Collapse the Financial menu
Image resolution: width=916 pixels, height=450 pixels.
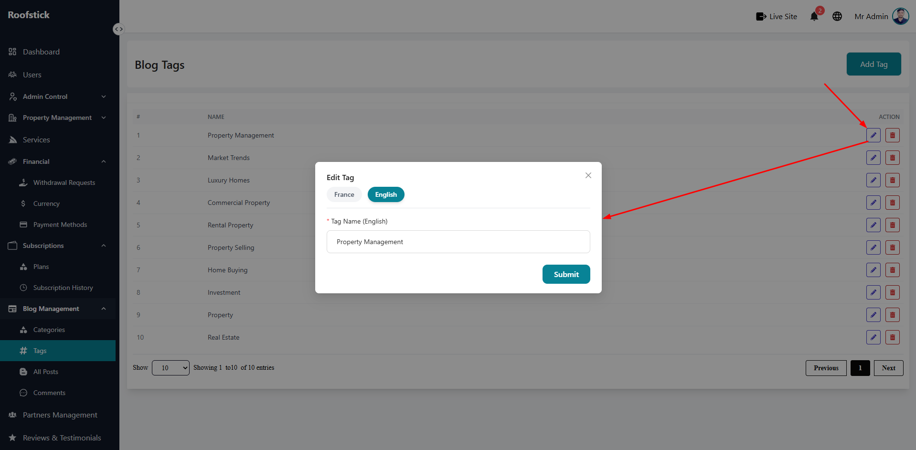58,161
